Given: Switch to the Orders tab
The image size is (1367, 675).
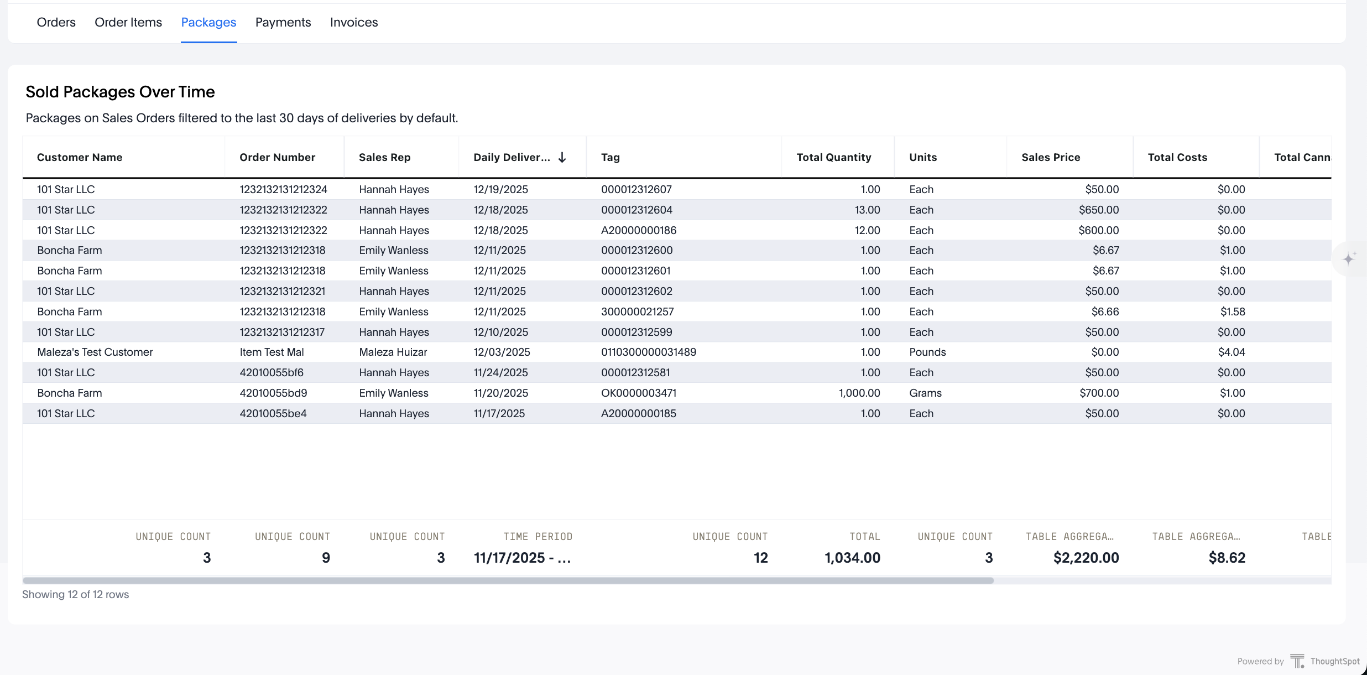Looking at the screenshot, I should pos(56,22).
